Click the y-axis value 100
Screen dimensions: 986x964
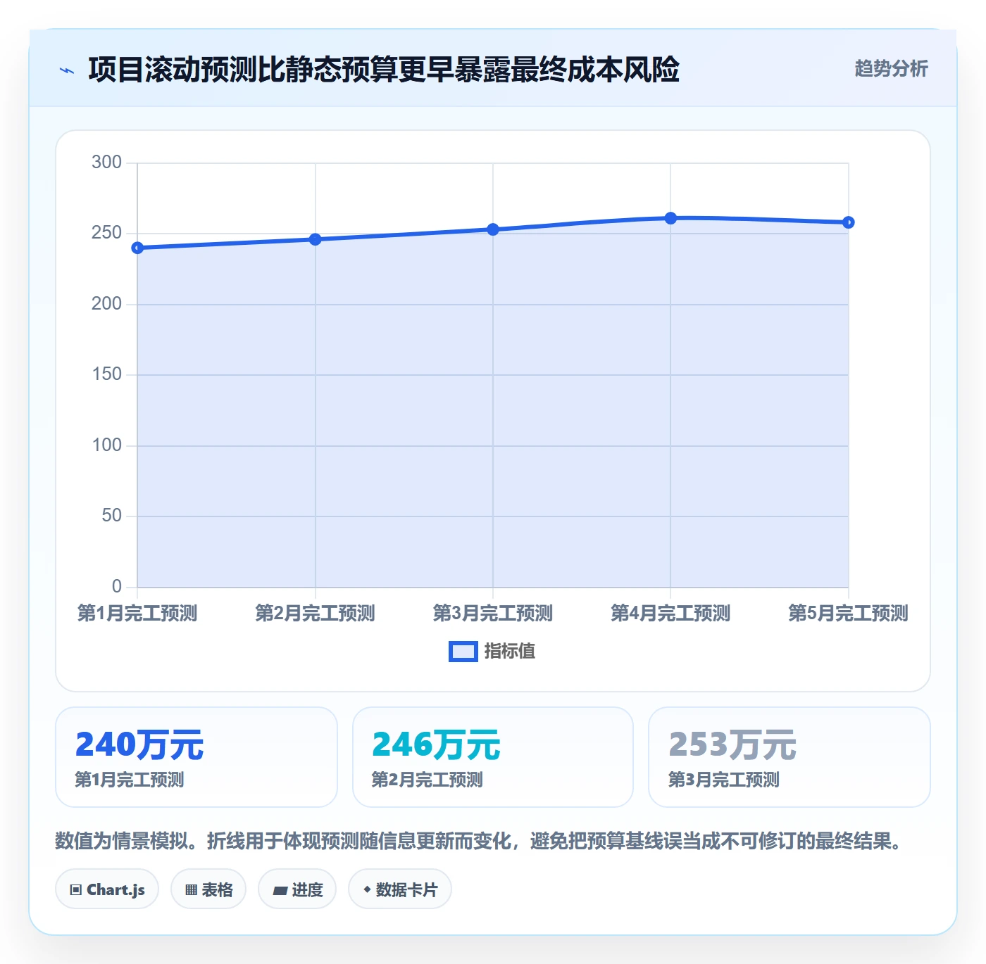(x=107, y=445)
